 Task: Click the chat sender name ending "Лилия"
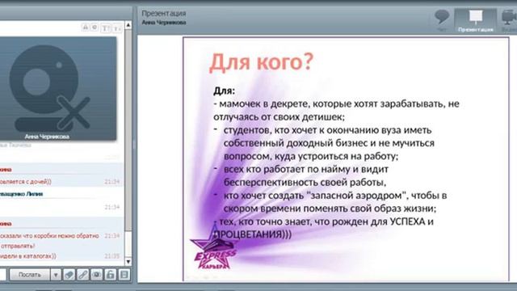(x=22, y=194)
